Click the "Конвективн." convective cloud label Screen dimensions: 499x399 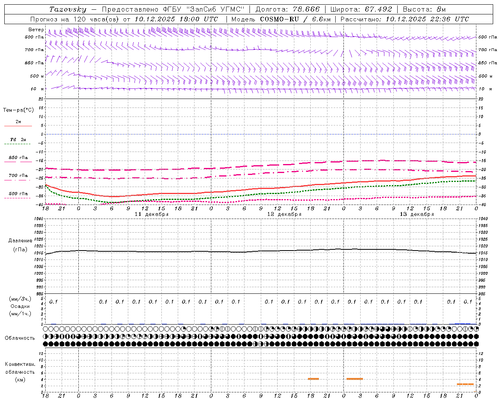(x=20, y=364)
